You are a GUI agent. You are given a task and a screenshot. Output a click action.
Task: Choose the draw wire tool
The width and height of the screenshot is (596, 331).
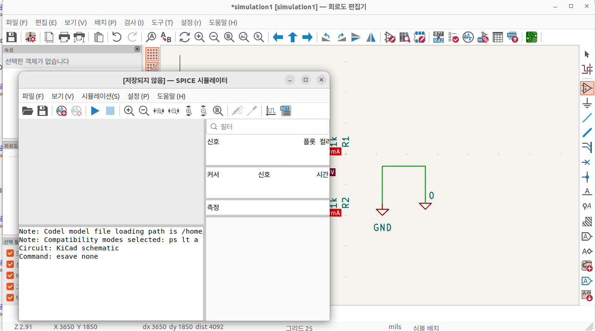tap(587, 118)
